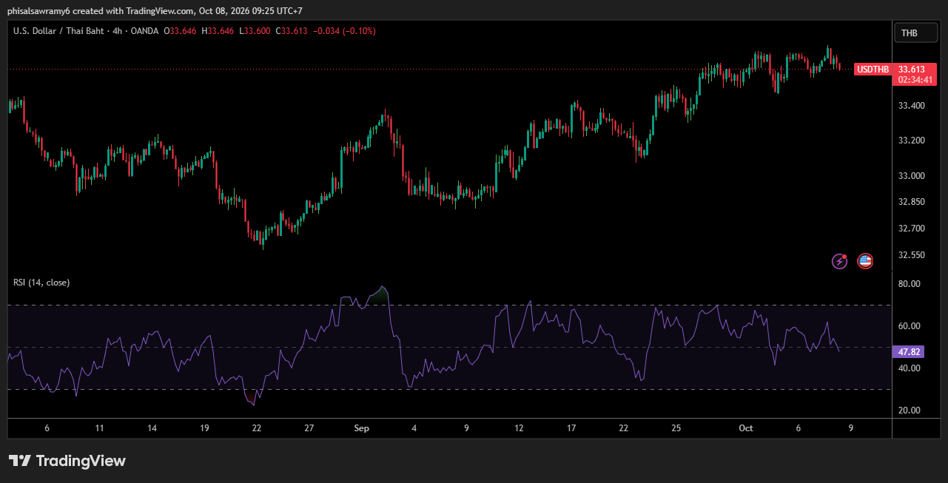Click the 4 date on time axis
The height and width of the screenshot is (483, 948).
pyautogui.click(x=414, y=428)
